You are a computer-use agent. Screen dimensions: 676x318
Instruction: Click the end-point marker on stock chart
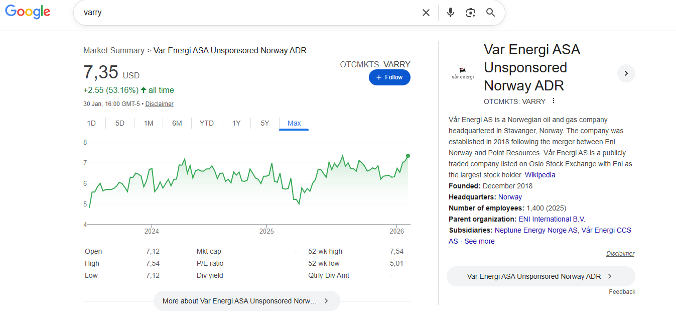(x=408, y=156)
